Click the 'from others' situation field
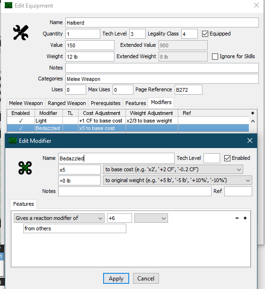 click(x=75, y=228)
